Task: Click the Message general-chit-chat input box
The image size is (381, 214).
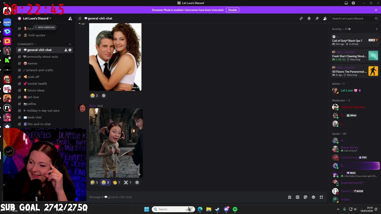Action: (188, 197)
